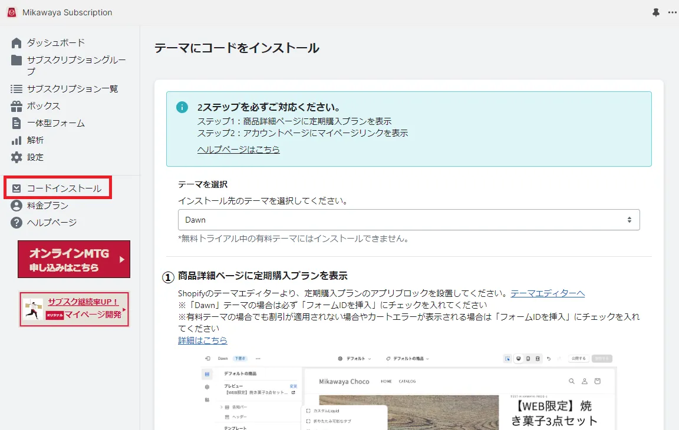The width and height of the screenshot is (679, 430).
Task: Open the テーマエディターへ link
Action: pos(548,293)
